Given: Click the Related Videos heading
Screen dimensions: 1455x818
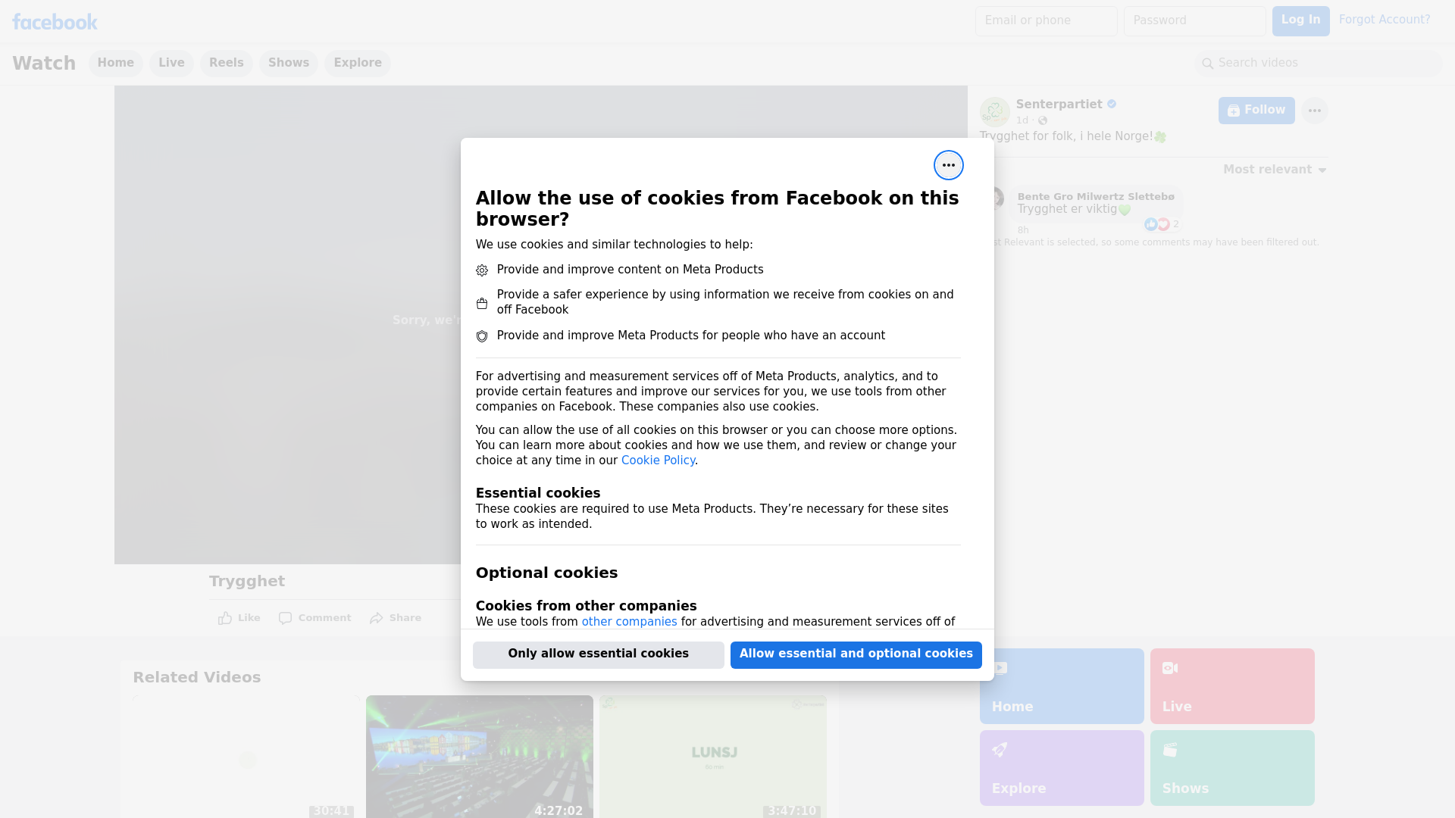Looking at the screenshot, I should point(196,678).
